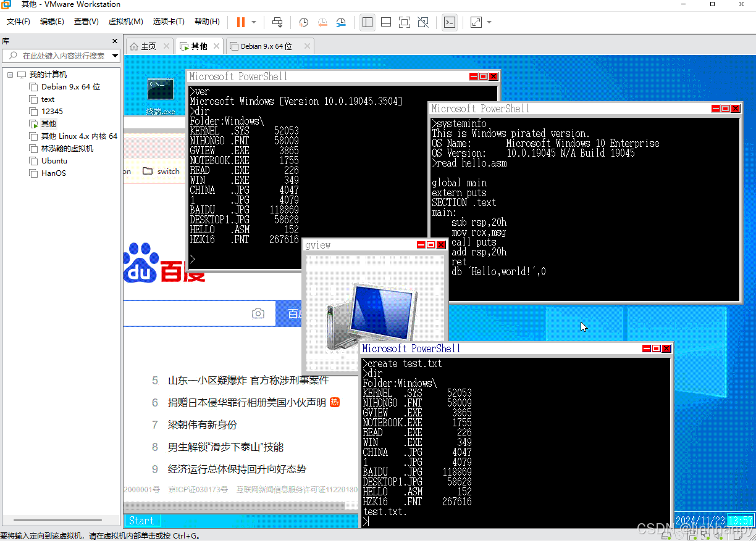Click the stretch guest display icon

(x=476, y=22)
